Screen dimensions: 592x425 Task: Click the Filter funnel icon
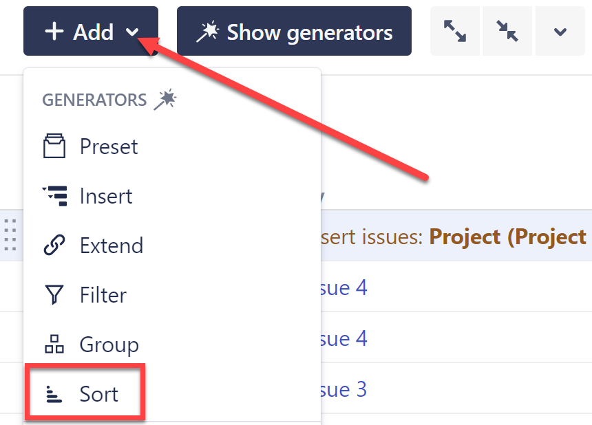[x=54, y=295]
